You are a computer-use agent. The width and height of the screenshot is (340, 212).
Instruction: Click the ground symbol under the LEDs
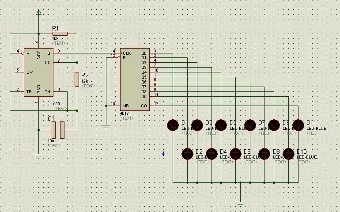coord(240,204)
